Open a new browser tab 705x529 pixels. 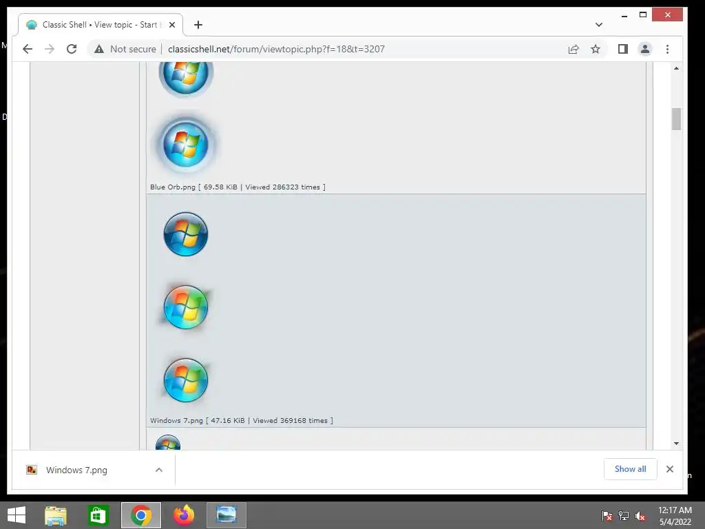point(198,25)
